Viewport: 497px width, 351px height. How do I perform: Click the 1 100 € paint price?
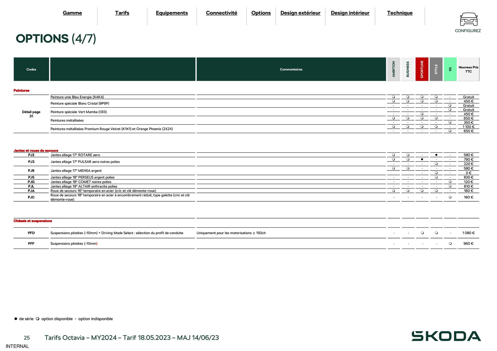pyautogui.click(x=469, y=127)
